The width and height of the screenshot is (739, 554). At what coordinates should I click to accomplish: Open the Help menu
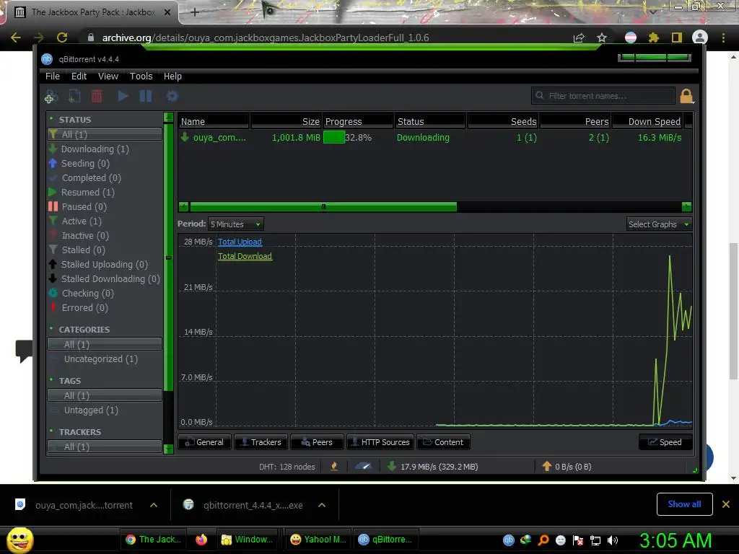point(172,76)
